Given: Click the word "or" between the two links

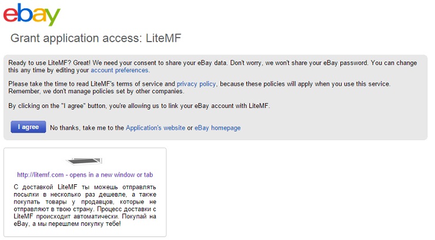Looking at the screenshot, I should point(190,128).
